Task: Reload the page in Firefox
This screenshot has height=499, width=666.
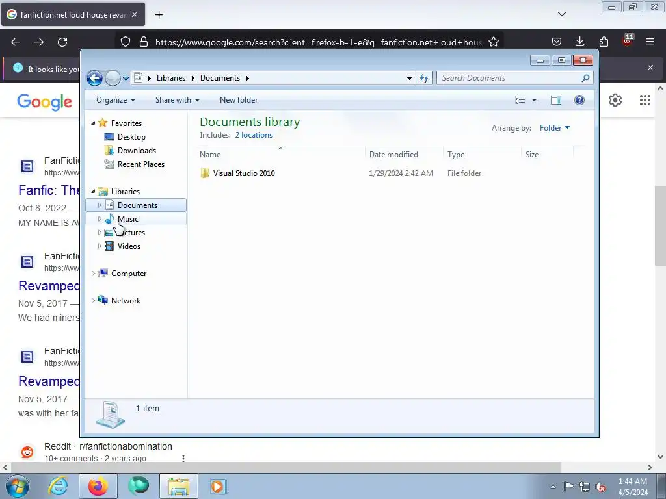Action: pyautogui.click(x=62, y=42)
